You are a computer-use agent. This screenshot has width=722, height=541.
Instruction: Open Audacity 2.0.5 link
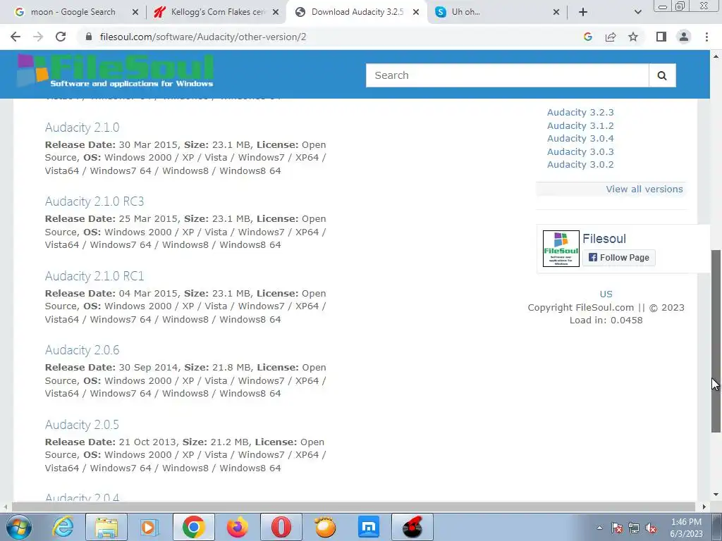click(82, 425)
